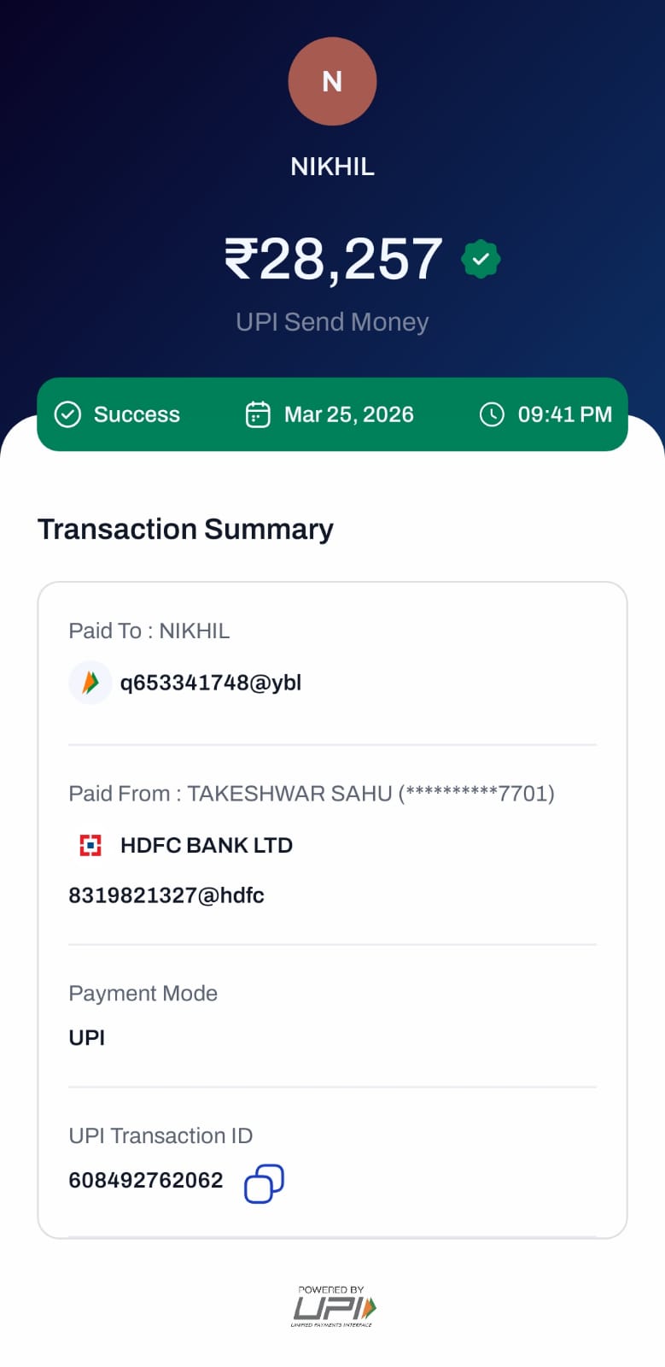Tap the round N avatar for Nikhil
This screenshot has width=665, height=1367.
click(x=332, y=81)
